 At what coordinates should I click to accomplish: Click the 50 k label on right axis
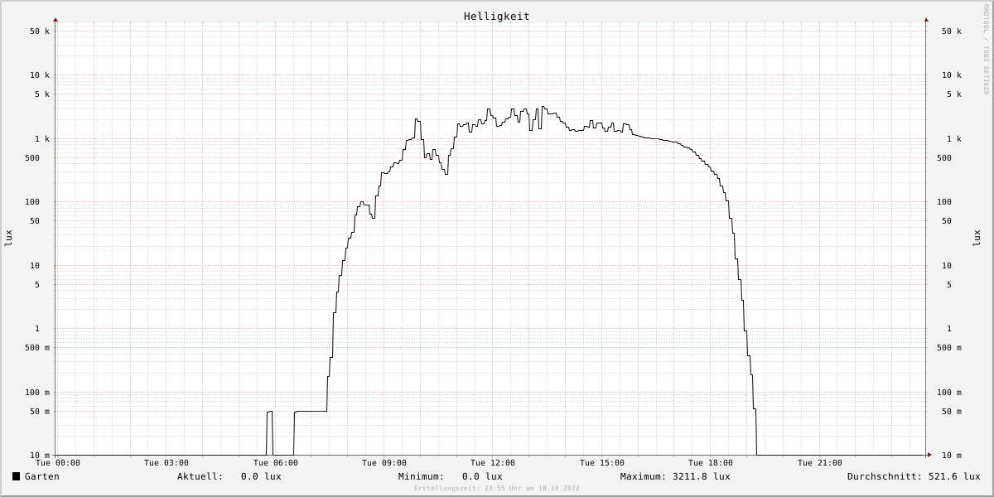click(x=952, y=31)
